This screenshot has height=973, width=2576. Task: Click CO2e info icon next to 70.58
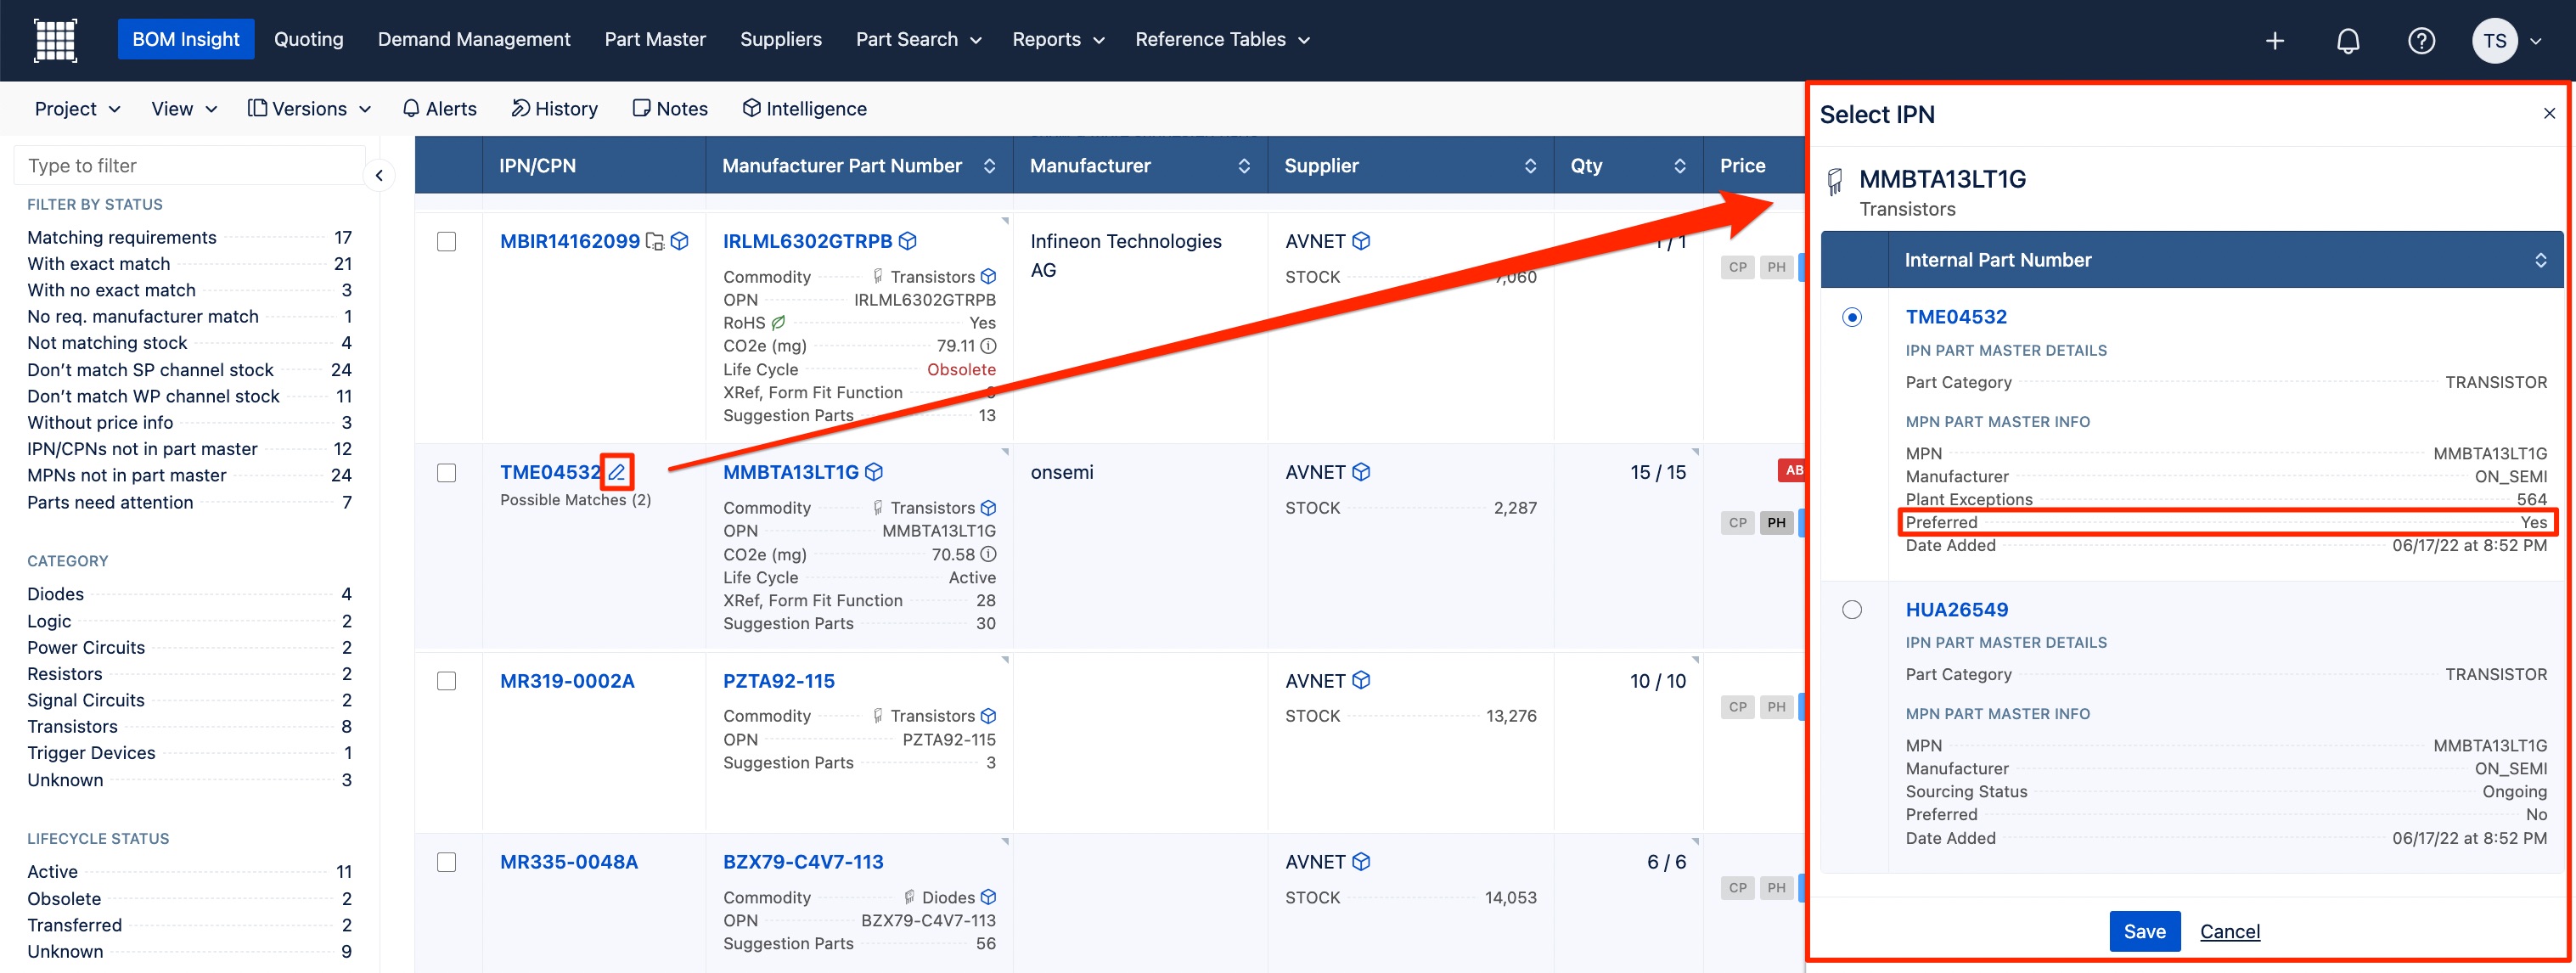click(x=988, y=554)
